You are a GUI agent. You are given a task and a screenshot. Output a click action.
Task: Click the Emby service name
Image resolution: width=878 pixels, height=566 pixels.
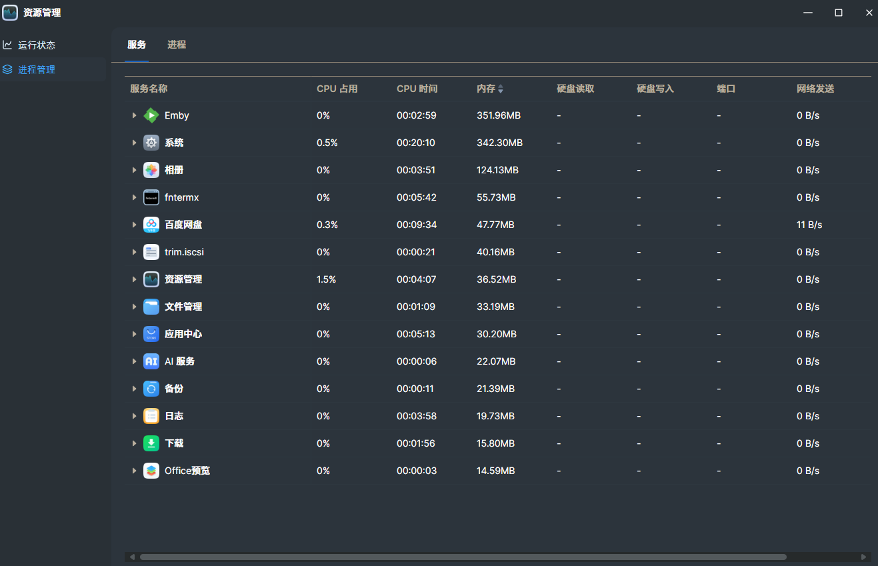177,115
